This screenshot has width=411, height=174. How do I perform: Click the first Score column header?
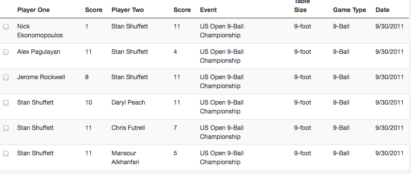pyautogui.click(x=93, y=10)
